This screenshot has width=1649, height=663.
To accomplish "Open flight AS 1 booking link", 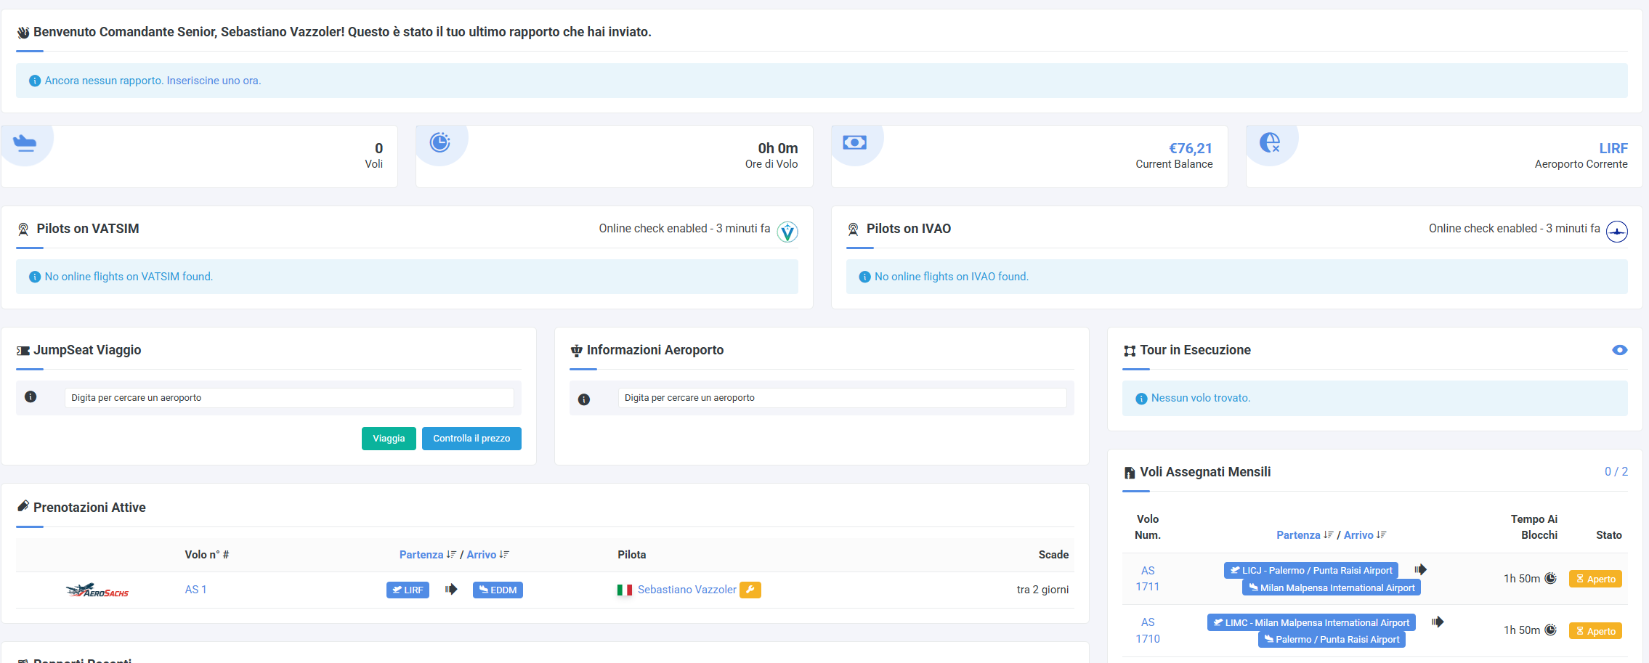I will click(x=195, y=590).
